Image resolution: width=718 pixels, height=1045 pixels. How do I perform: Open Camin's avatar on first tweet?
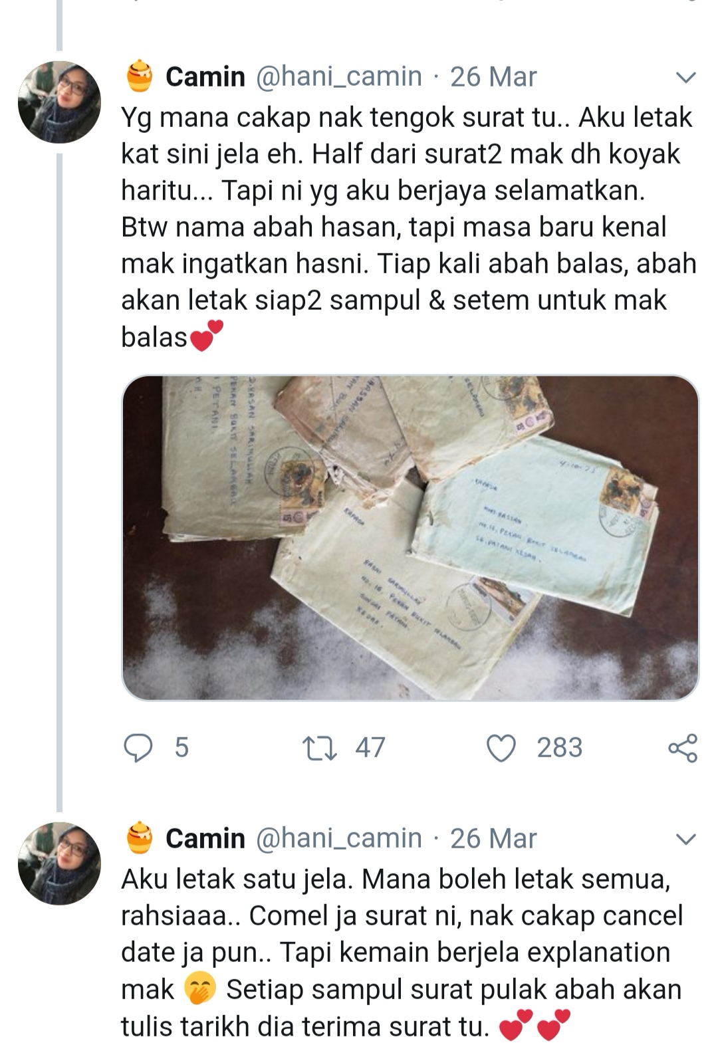point(59,102)
